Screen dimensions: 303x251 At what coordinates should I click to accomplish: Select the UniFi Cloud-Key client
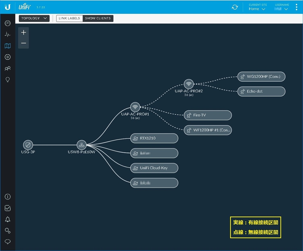[x=154, y=168]
